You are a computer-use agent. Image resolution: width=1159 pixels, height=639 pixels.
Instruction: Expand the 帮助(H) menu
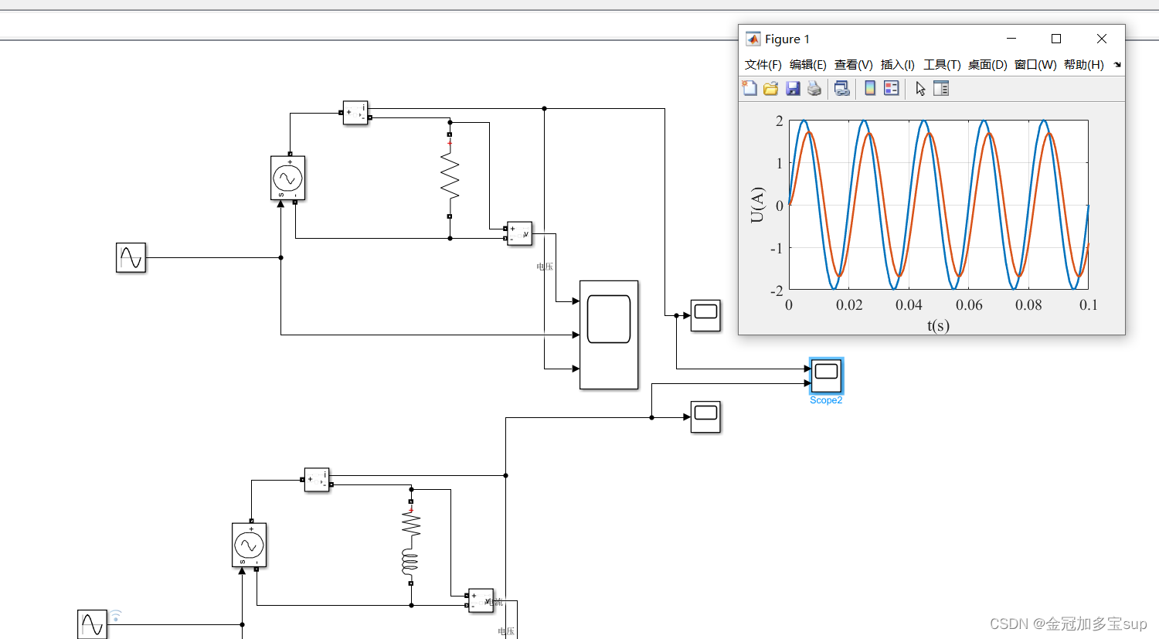[1083, 65]
